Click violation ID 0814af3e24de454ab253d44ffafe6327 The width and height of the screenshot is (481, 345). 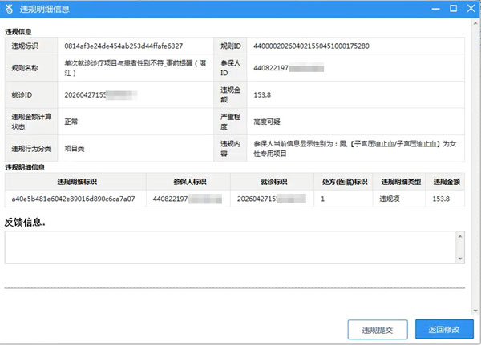coord(123,46)
